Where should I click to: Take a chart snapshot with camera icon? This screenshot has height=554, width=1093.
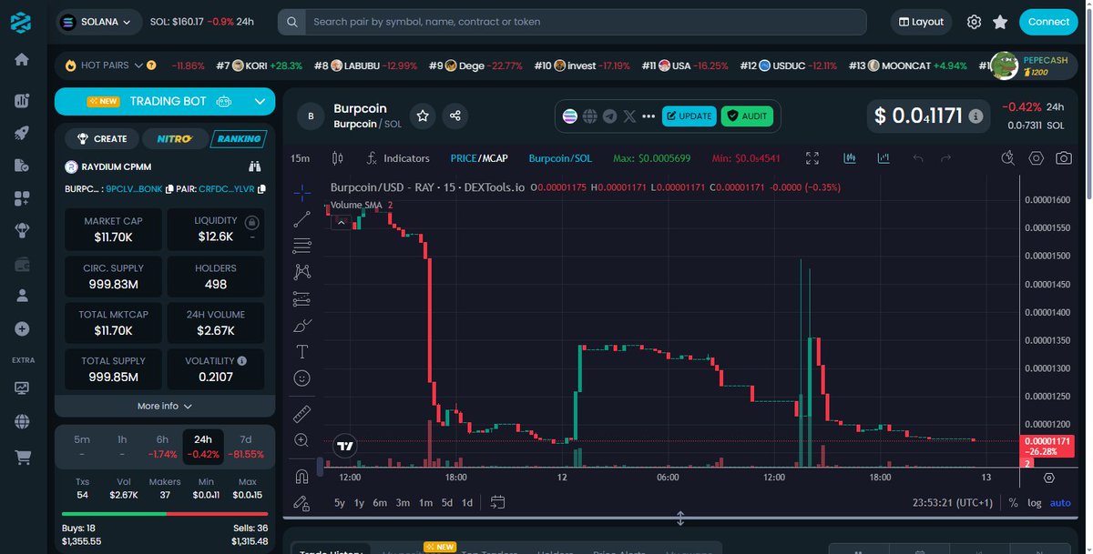pyautogui.click(x=1063, y=158)
